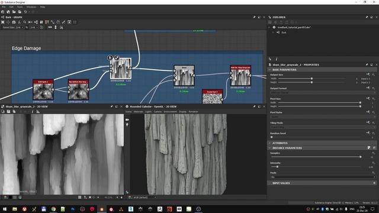
Task: Click the save-all disk icon in main toolbar
Action: click(20, 12)
